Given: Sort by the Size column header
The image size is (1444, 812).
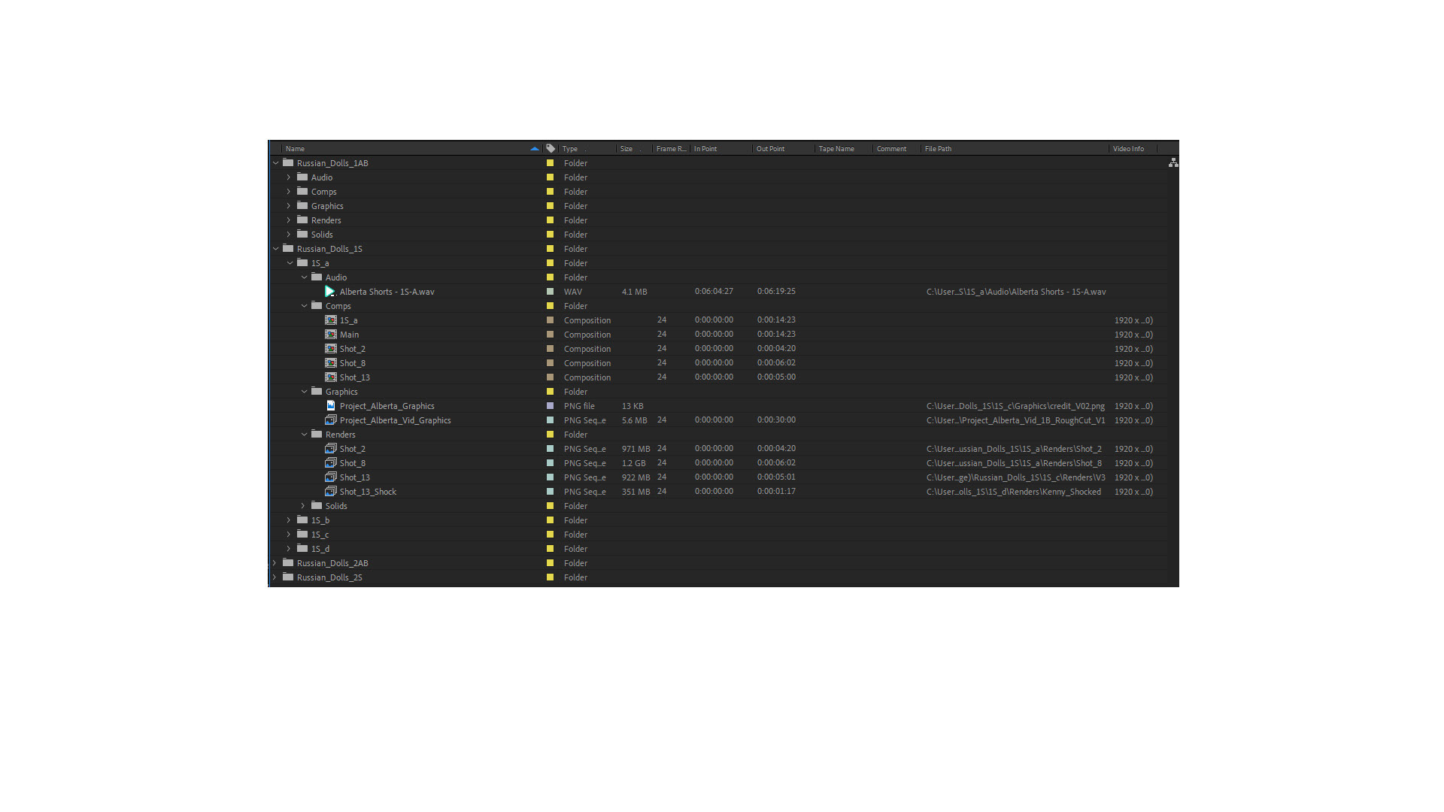Looking at the screenshot, I should pos(634,149).
